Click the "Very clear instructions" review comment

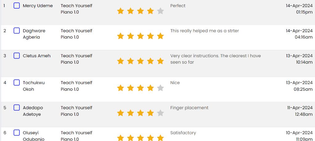point(215,59)
